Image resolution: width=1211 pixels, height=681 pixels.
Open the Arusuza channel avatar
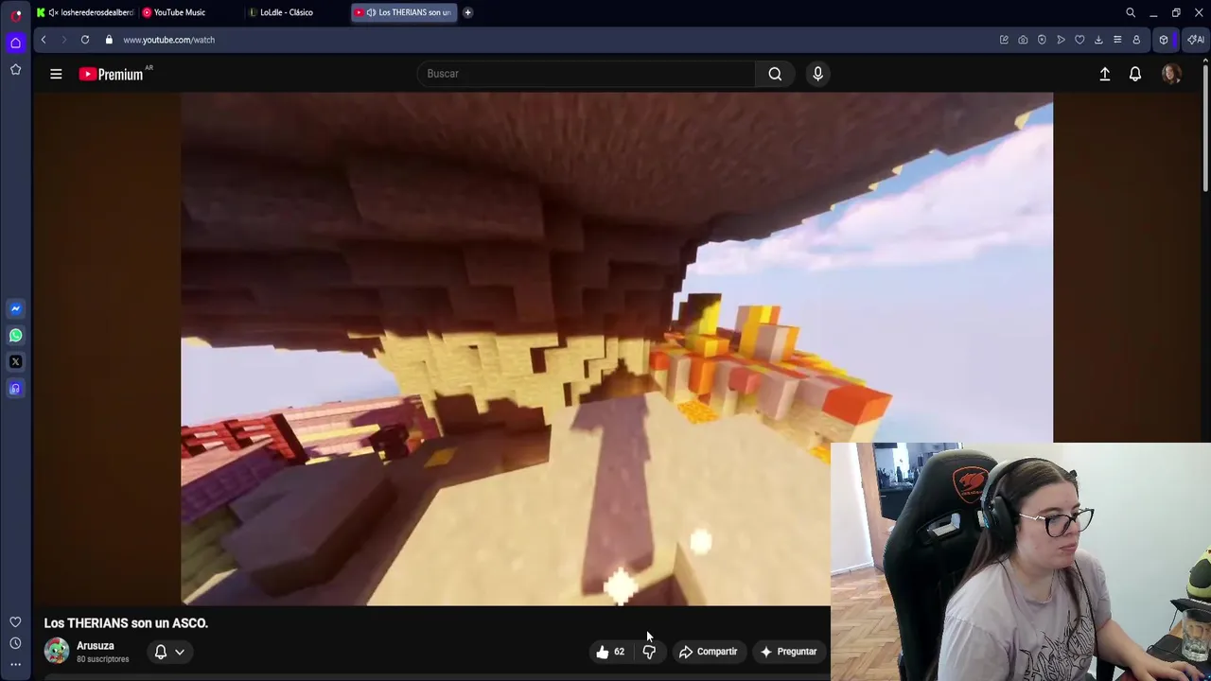[57, 651]
